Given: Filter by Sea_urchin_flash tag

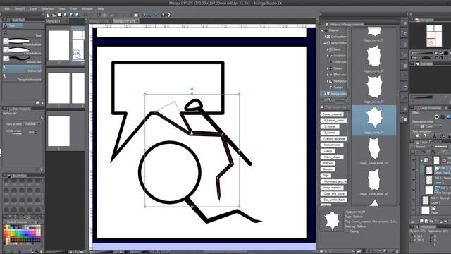Looking at the screenshot, I should [x=333, y=200].
